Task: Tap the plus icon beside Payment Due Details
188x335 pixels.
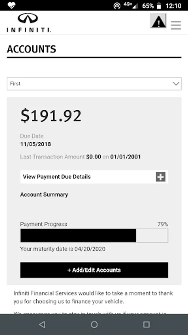Action: click(x=161, y=177)
